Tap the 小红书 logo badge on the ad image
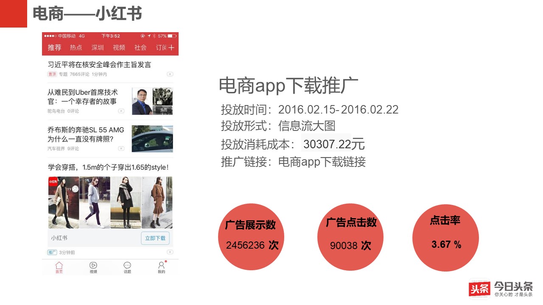This screenshot has width=543, height=305. click(53, 181)
